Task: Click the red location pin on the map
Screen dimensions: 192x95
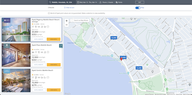Action: pos(121,59)
